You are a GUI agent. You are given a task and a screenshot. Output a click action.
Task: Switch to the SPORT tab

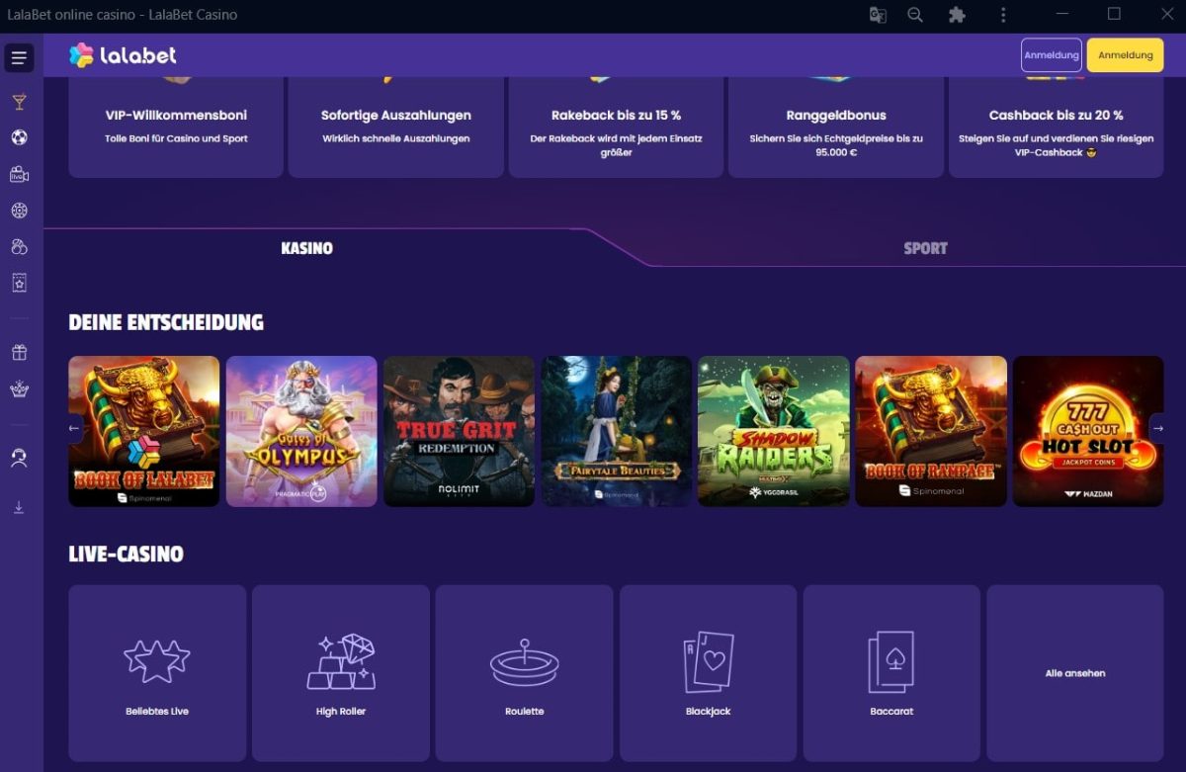(x=925, y=248)
